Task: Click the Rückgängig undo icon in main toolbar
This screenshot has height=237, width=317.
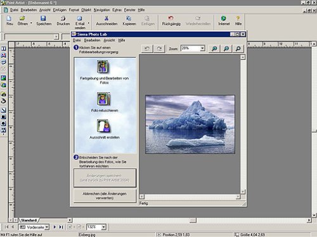Action: coord(171,18)
